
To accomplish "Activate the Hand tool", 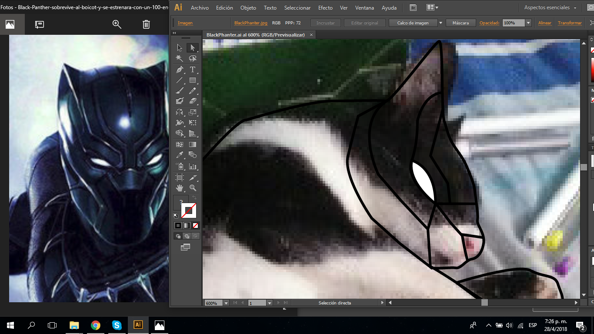I will coord(180,188).
